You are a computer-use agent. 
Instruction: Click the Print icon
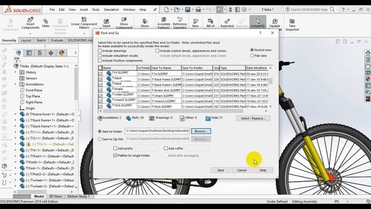coord(198,10)
